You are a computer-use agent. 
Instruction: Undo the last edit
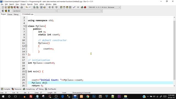pyautogui.click(x=27, y=7)
